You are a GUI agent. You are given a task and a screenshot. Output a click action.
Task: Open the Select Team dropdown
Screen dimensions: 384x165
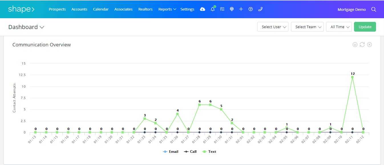(x=307, y=27)
